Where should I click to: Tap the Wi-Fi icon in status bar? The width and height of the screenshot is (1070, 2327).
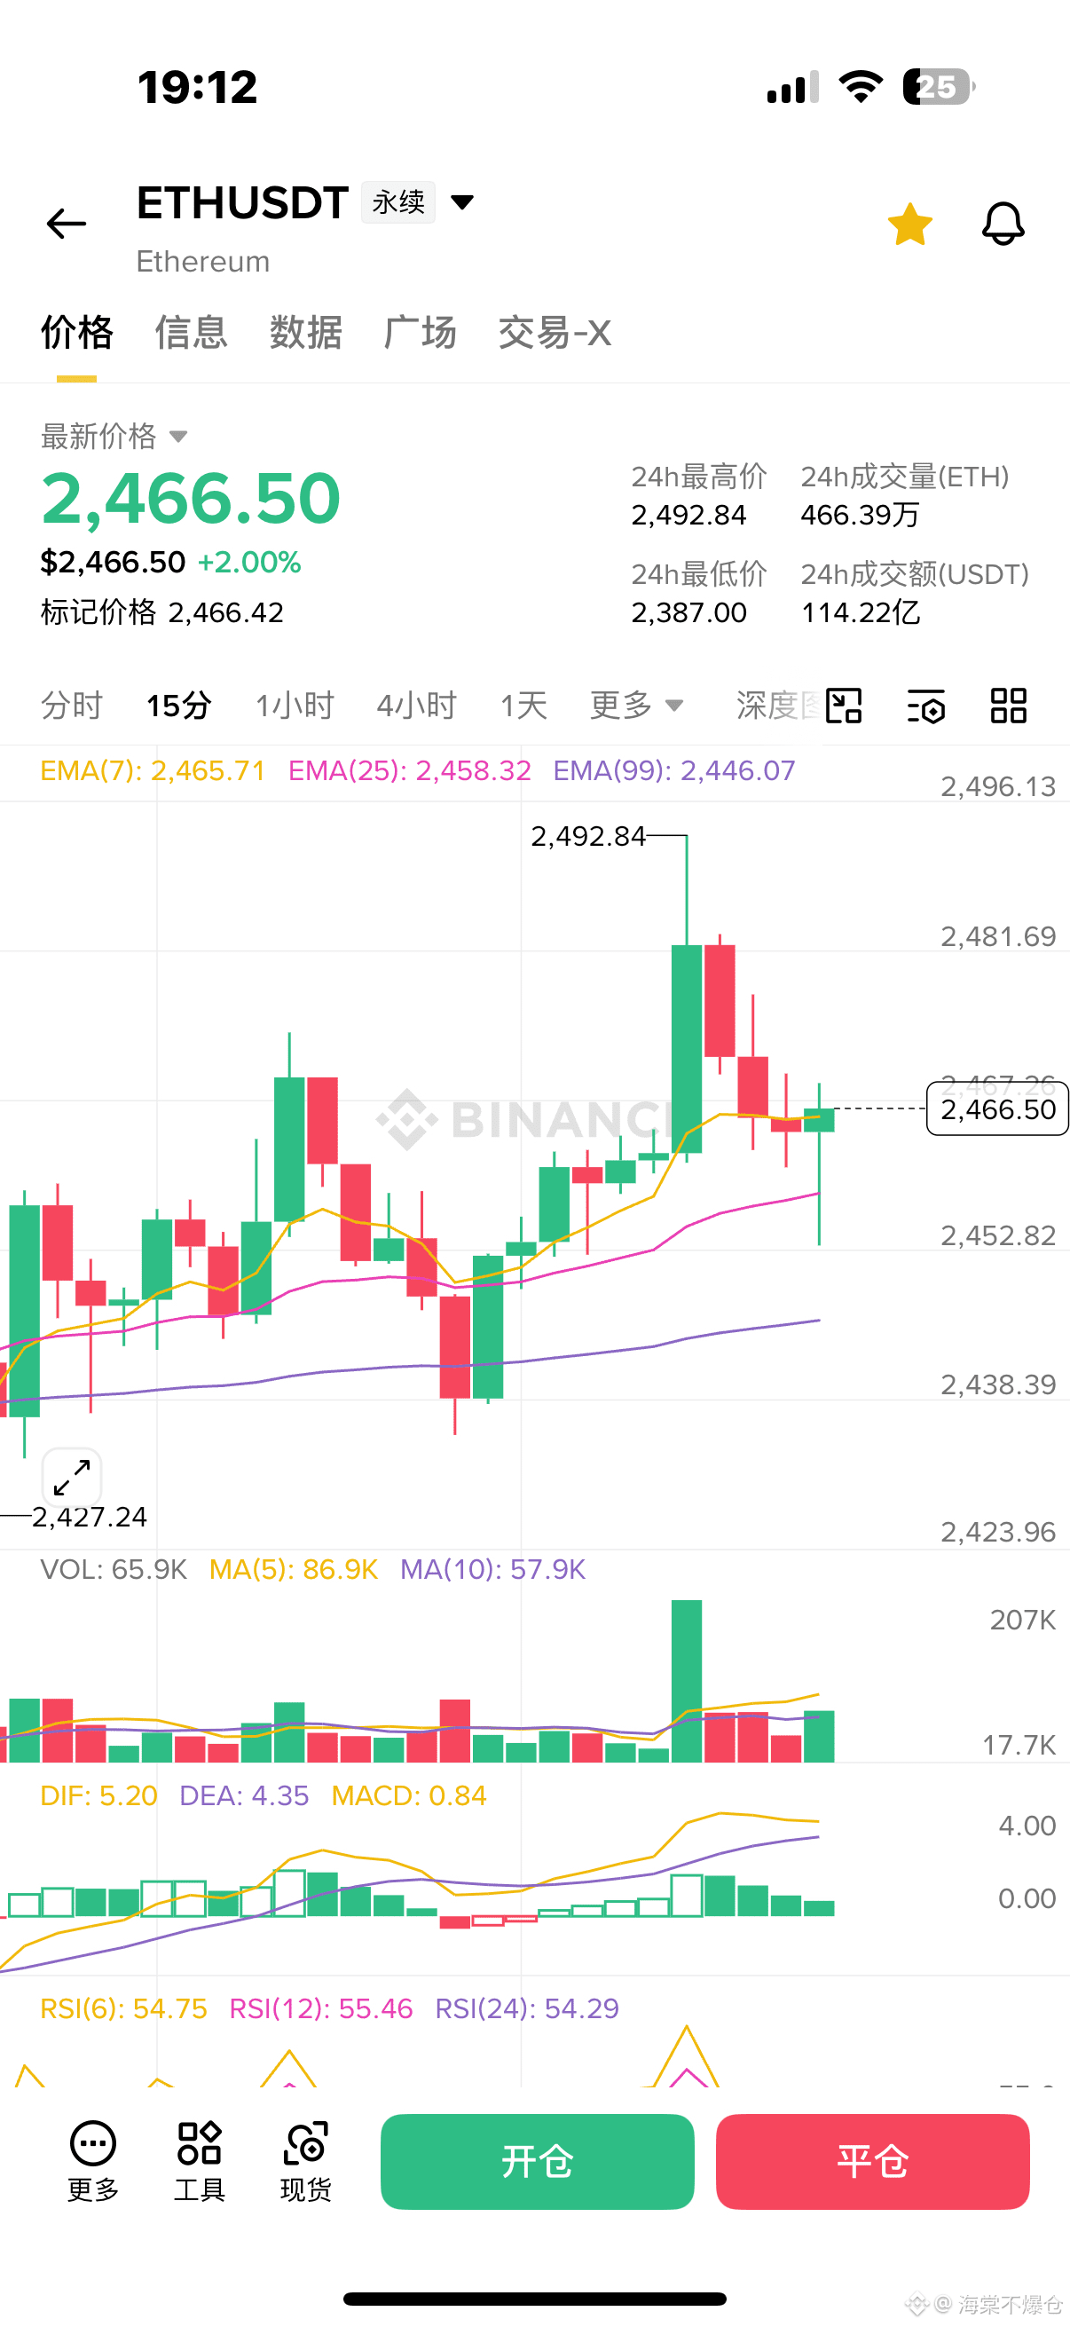coord(861,87)
